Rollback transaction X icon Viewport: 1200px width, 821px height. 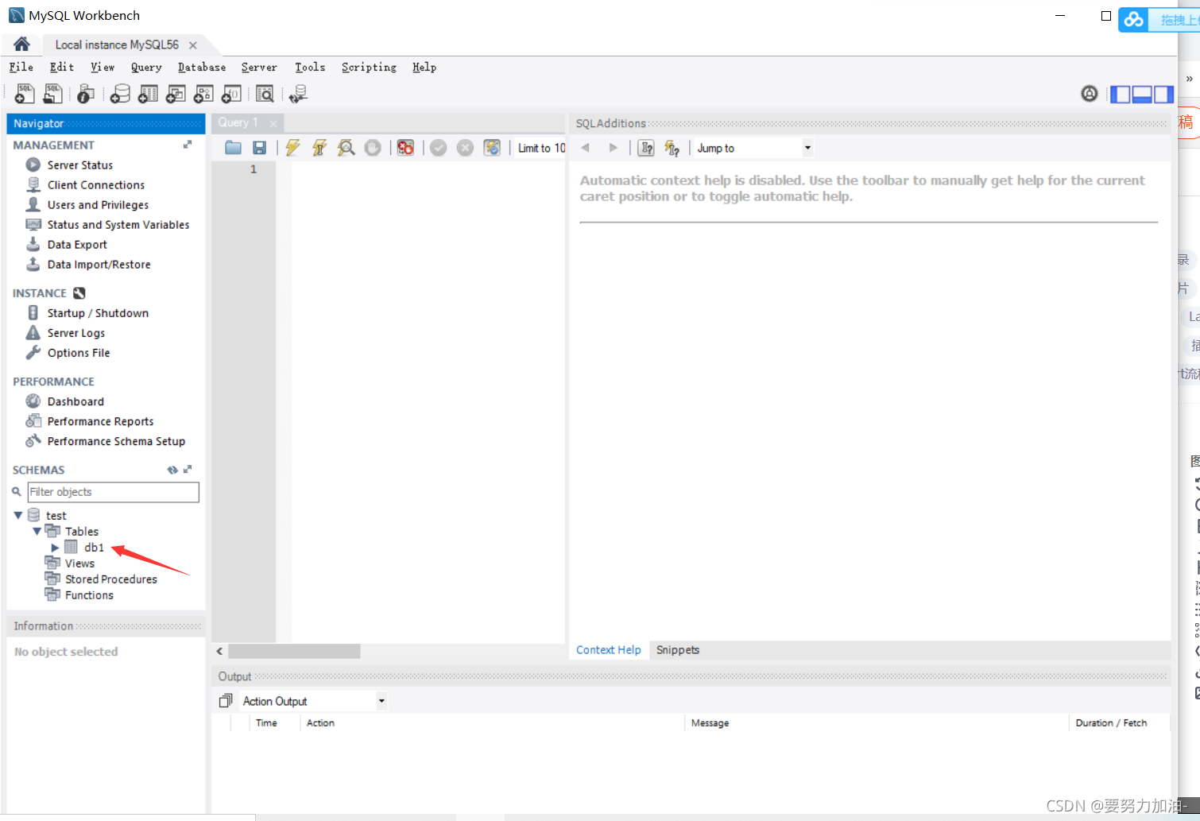coord(466,148)
